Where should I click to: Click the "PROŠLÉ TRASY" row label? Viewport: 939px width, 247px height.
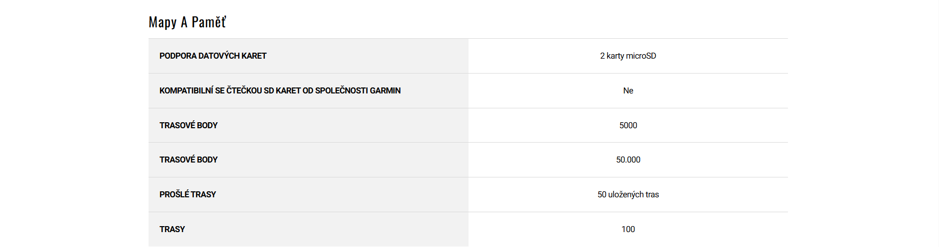click(187, 195)
